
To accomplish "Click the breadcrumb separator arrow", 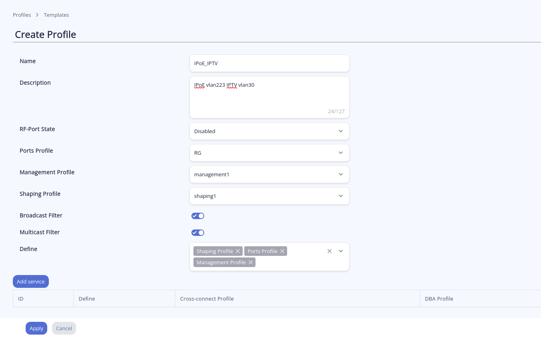I will click(x=37, y=15).
